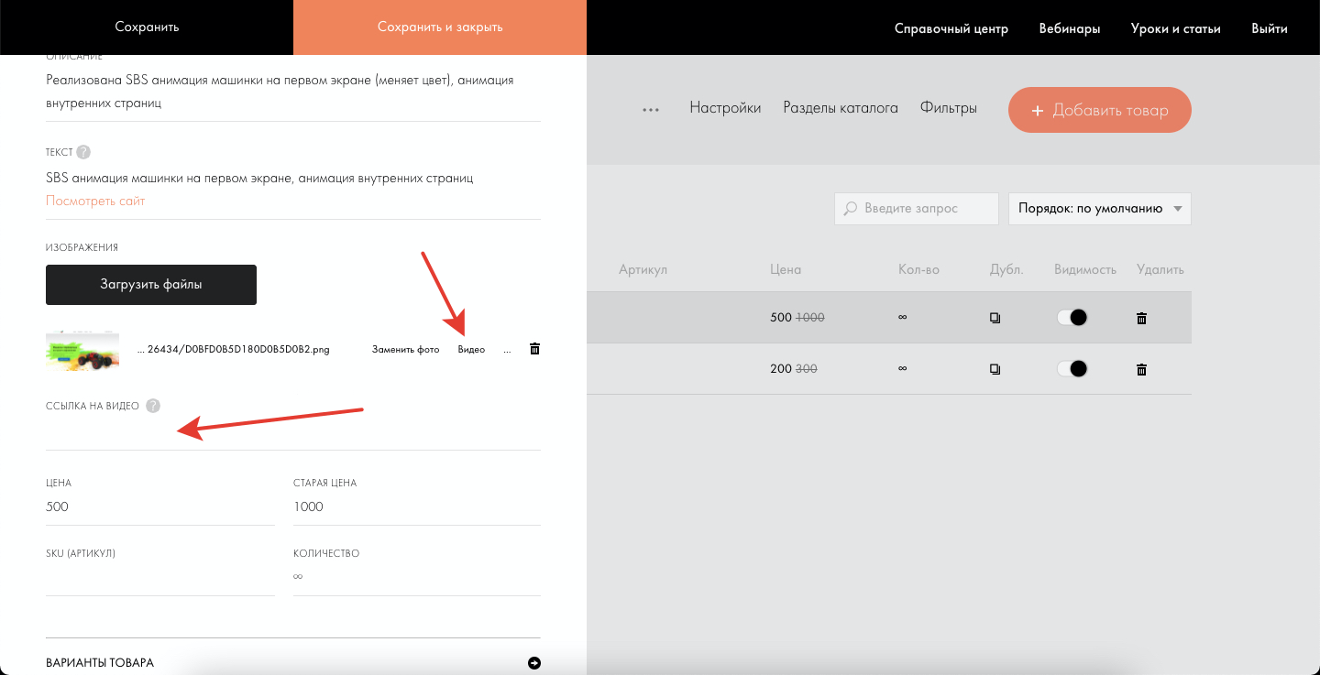The width and height of the screenshot is (1320, 675).
Task: Click the image filename D0BFD0B5D180D0B5D0B2.png
Action: (233, 350)
